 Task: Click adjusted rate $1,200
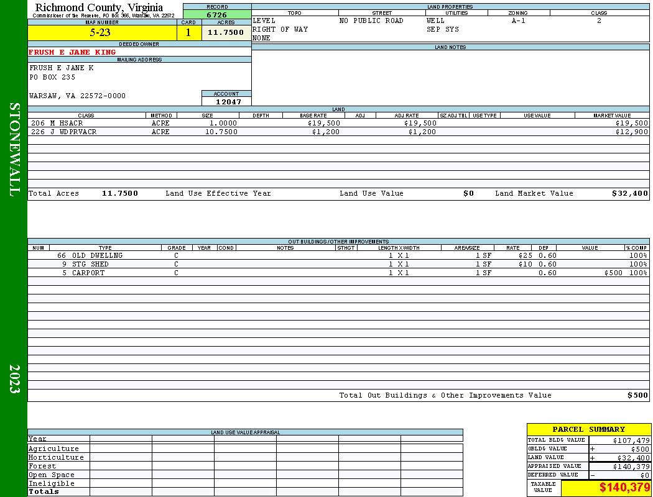click(422, 132)
